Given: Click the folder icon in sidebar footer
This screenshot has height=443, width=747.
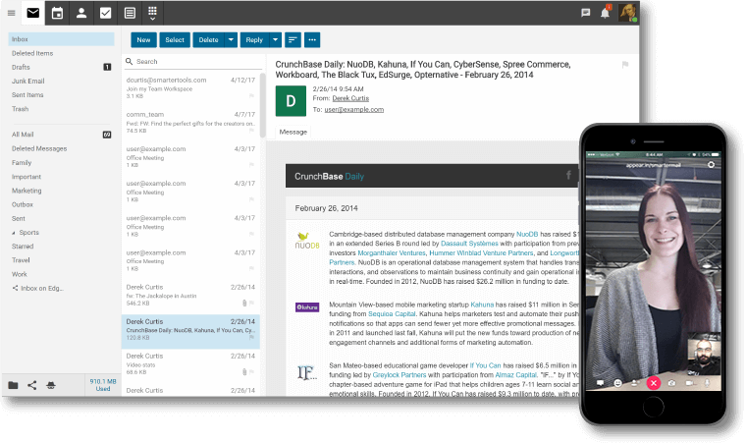Looking at the screenshot, I should click(x=13, y=385).
